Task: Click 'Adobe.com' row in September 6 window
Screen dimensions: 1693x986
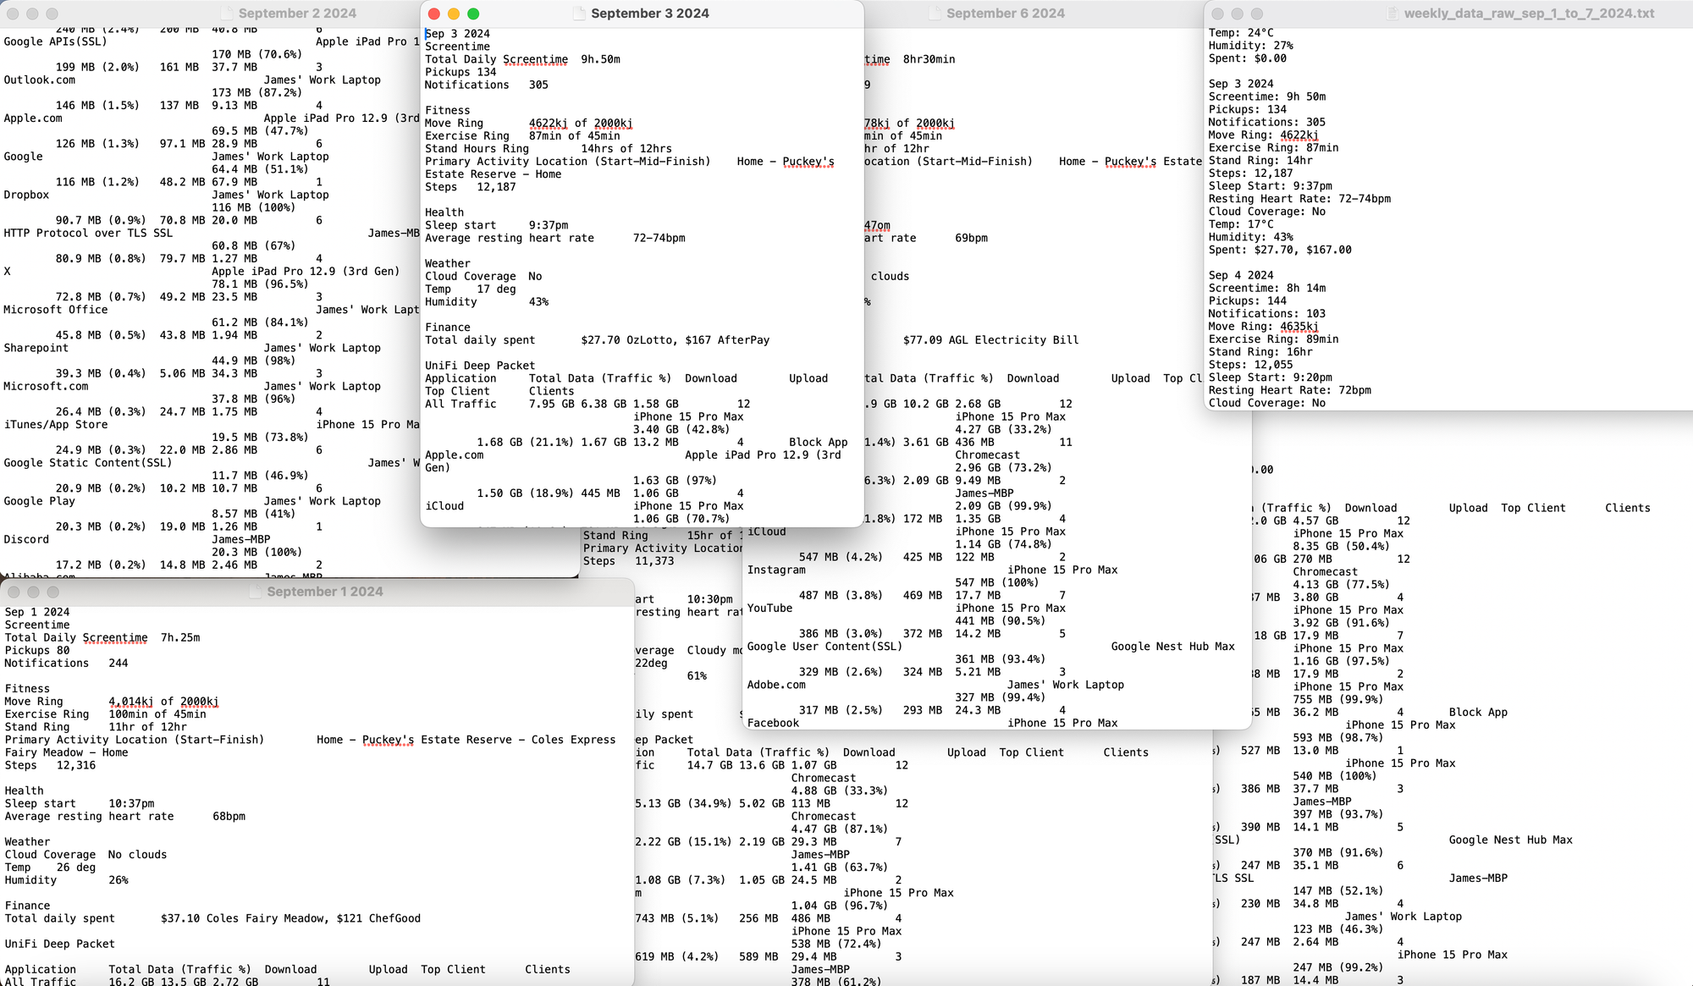Action: coord(776,685)
